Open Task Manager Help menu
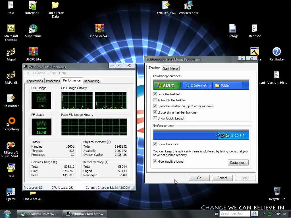 click(62, 73)
